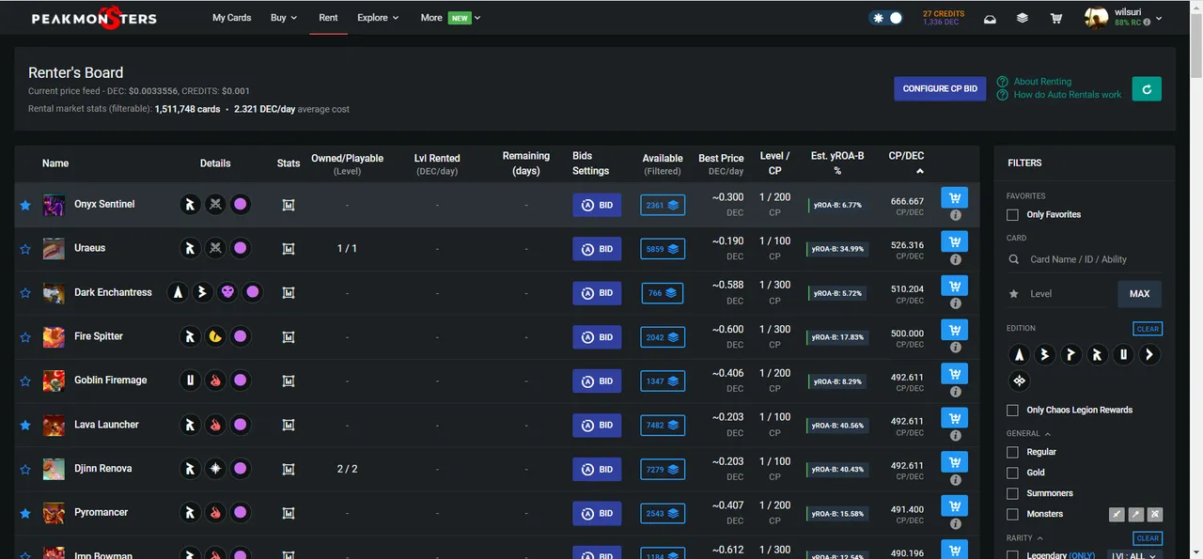Open the More dropdown menu
The width and height of the screenshot is (1203, 559).
[x=451, y=18]
